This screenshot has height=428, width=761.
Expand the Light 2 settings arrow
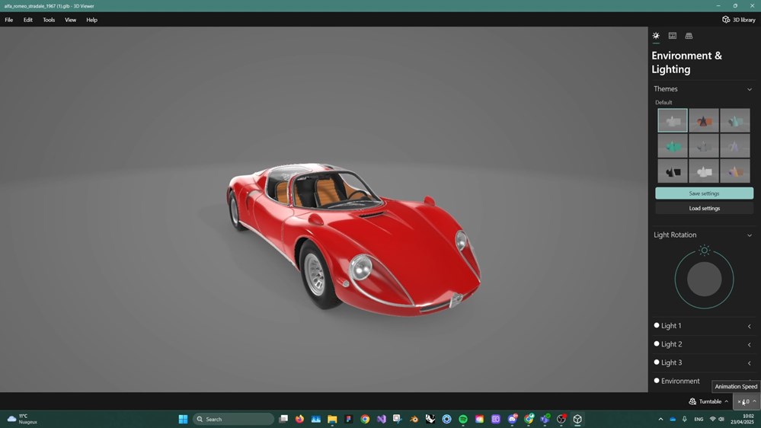pos(750,344)
